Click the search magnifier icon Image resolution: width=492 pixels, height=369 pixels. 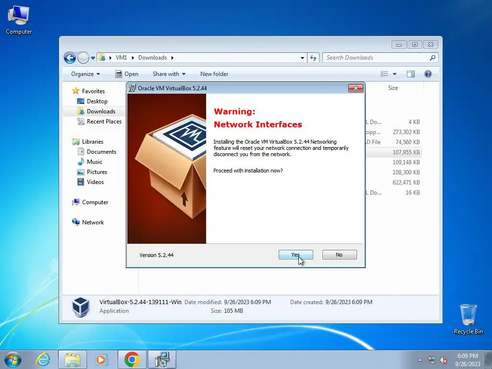tap(433, 58)
